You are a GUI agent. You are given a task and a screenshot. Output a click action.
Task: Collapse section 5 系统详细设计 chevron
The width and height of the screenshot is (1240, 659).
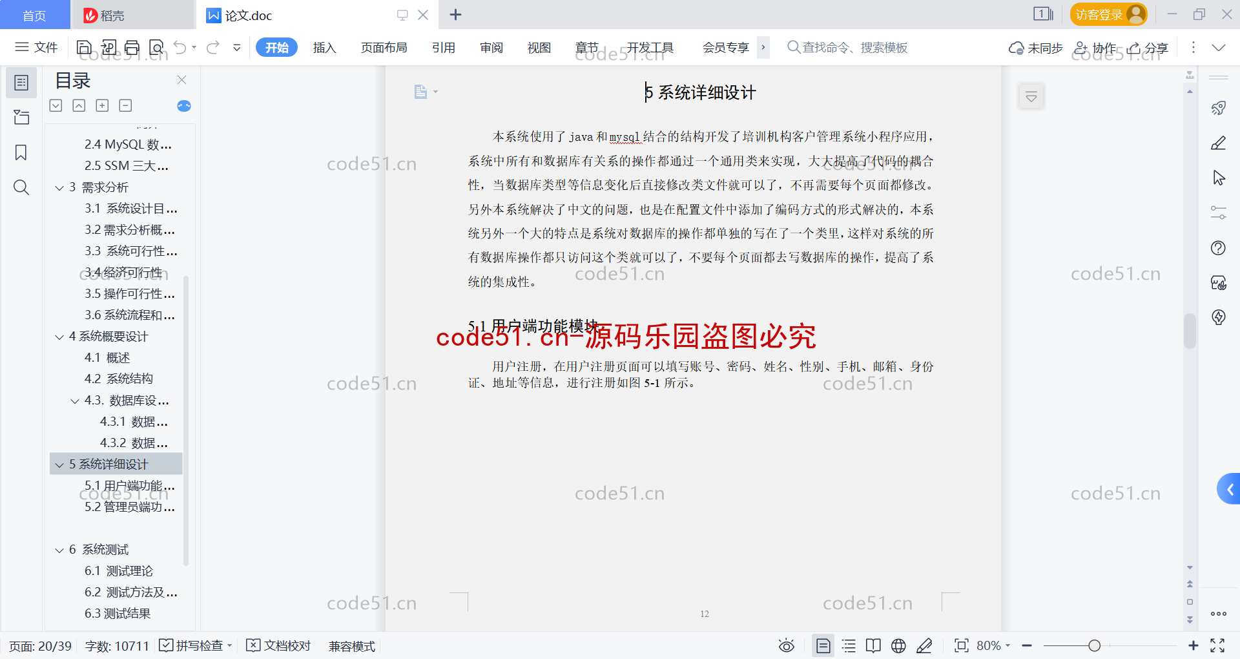click(59, 465)
